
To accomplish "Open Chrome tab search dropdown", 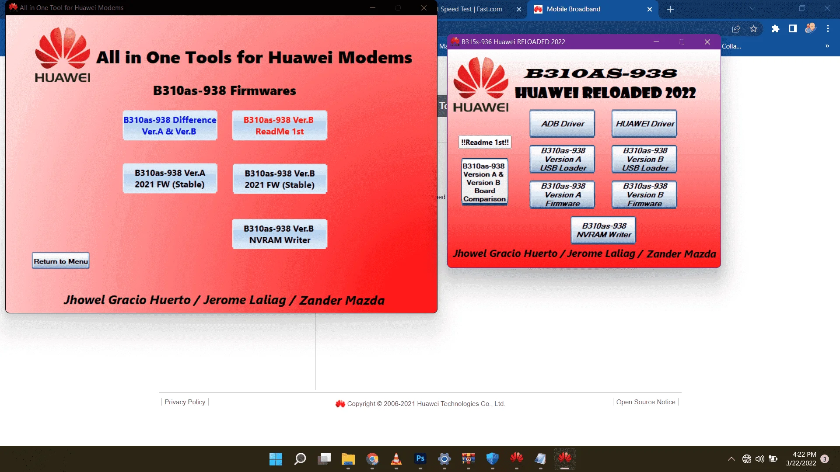I will click(x=752, y=8).
